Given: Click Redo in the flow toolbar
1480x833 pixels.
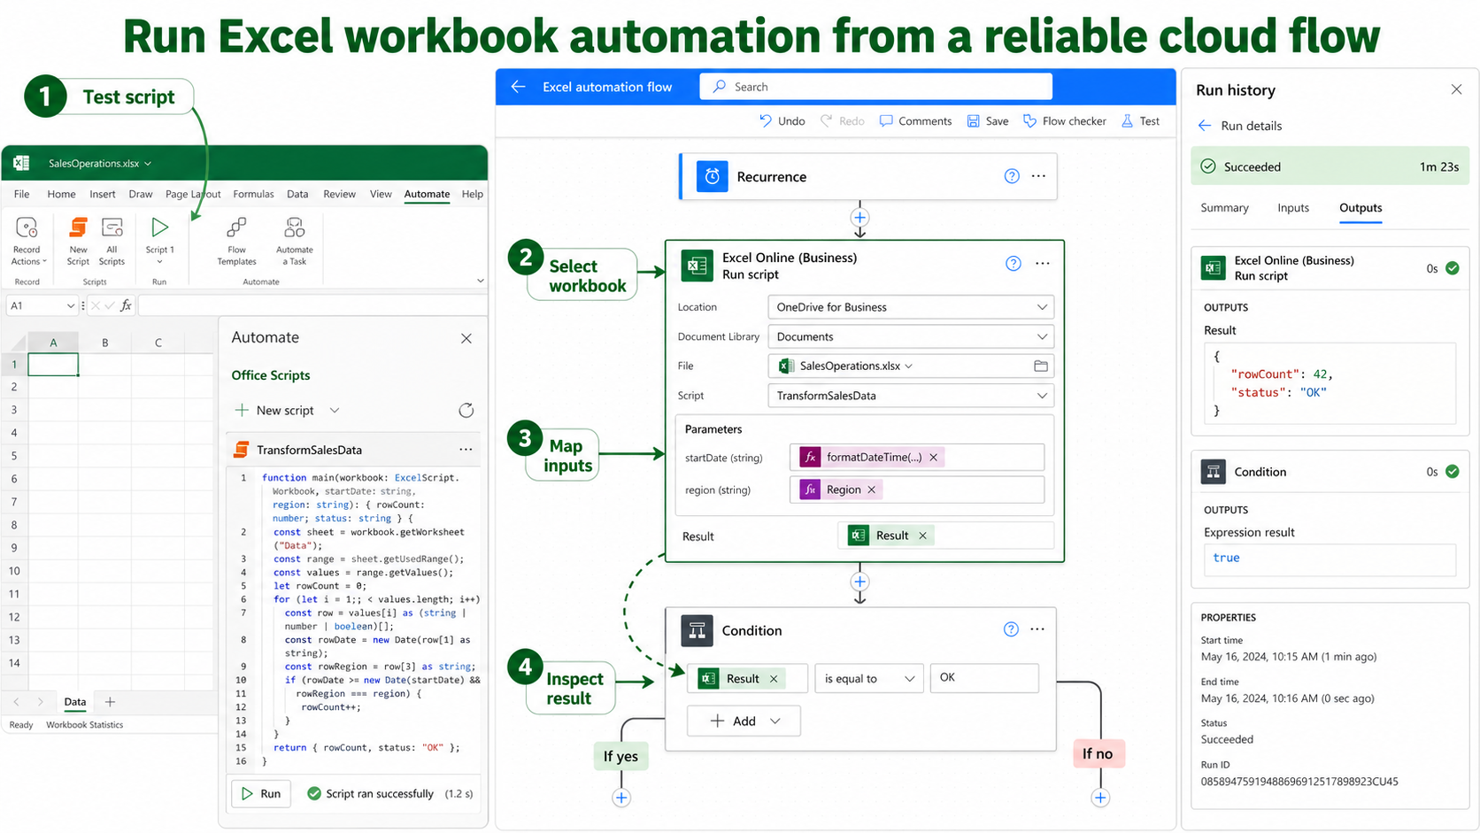Looking at the screenshot, I should coord(842,121).
